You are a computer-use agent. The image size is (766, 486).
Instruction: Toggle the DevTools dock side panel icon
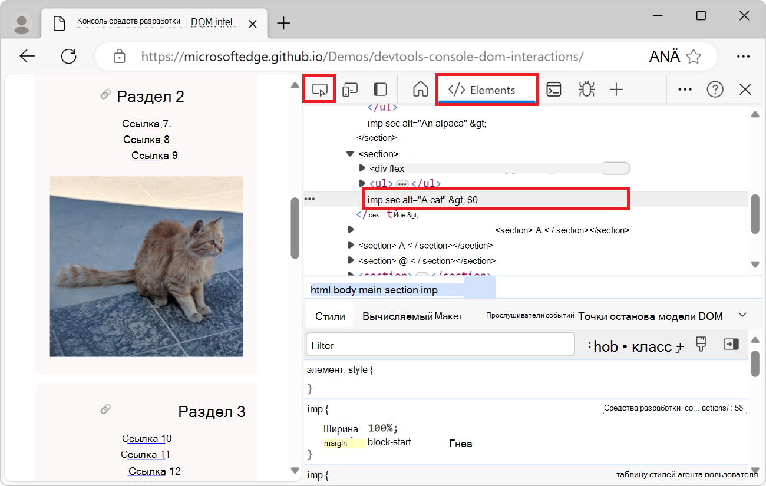click(x=380, y=90)
